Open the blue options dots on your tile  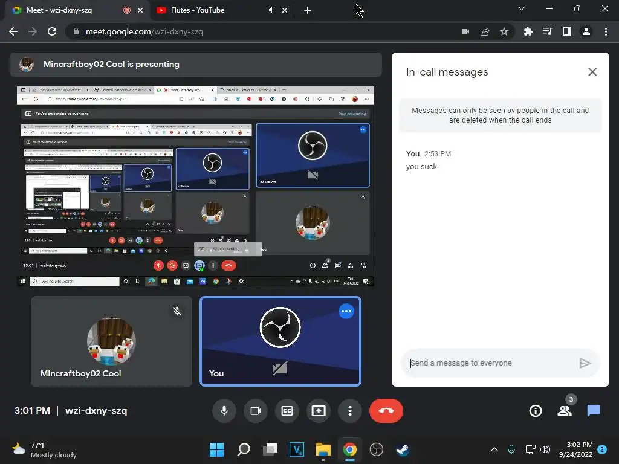(346, 311)
